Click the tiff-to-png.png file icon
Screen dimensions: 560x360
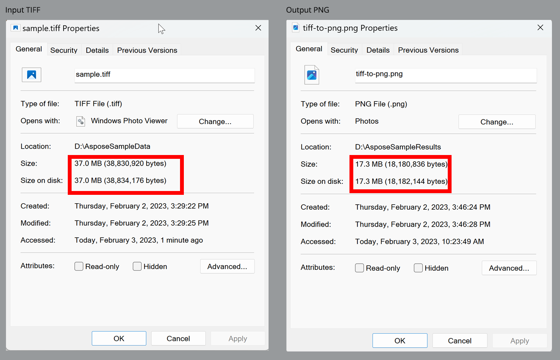312,75
